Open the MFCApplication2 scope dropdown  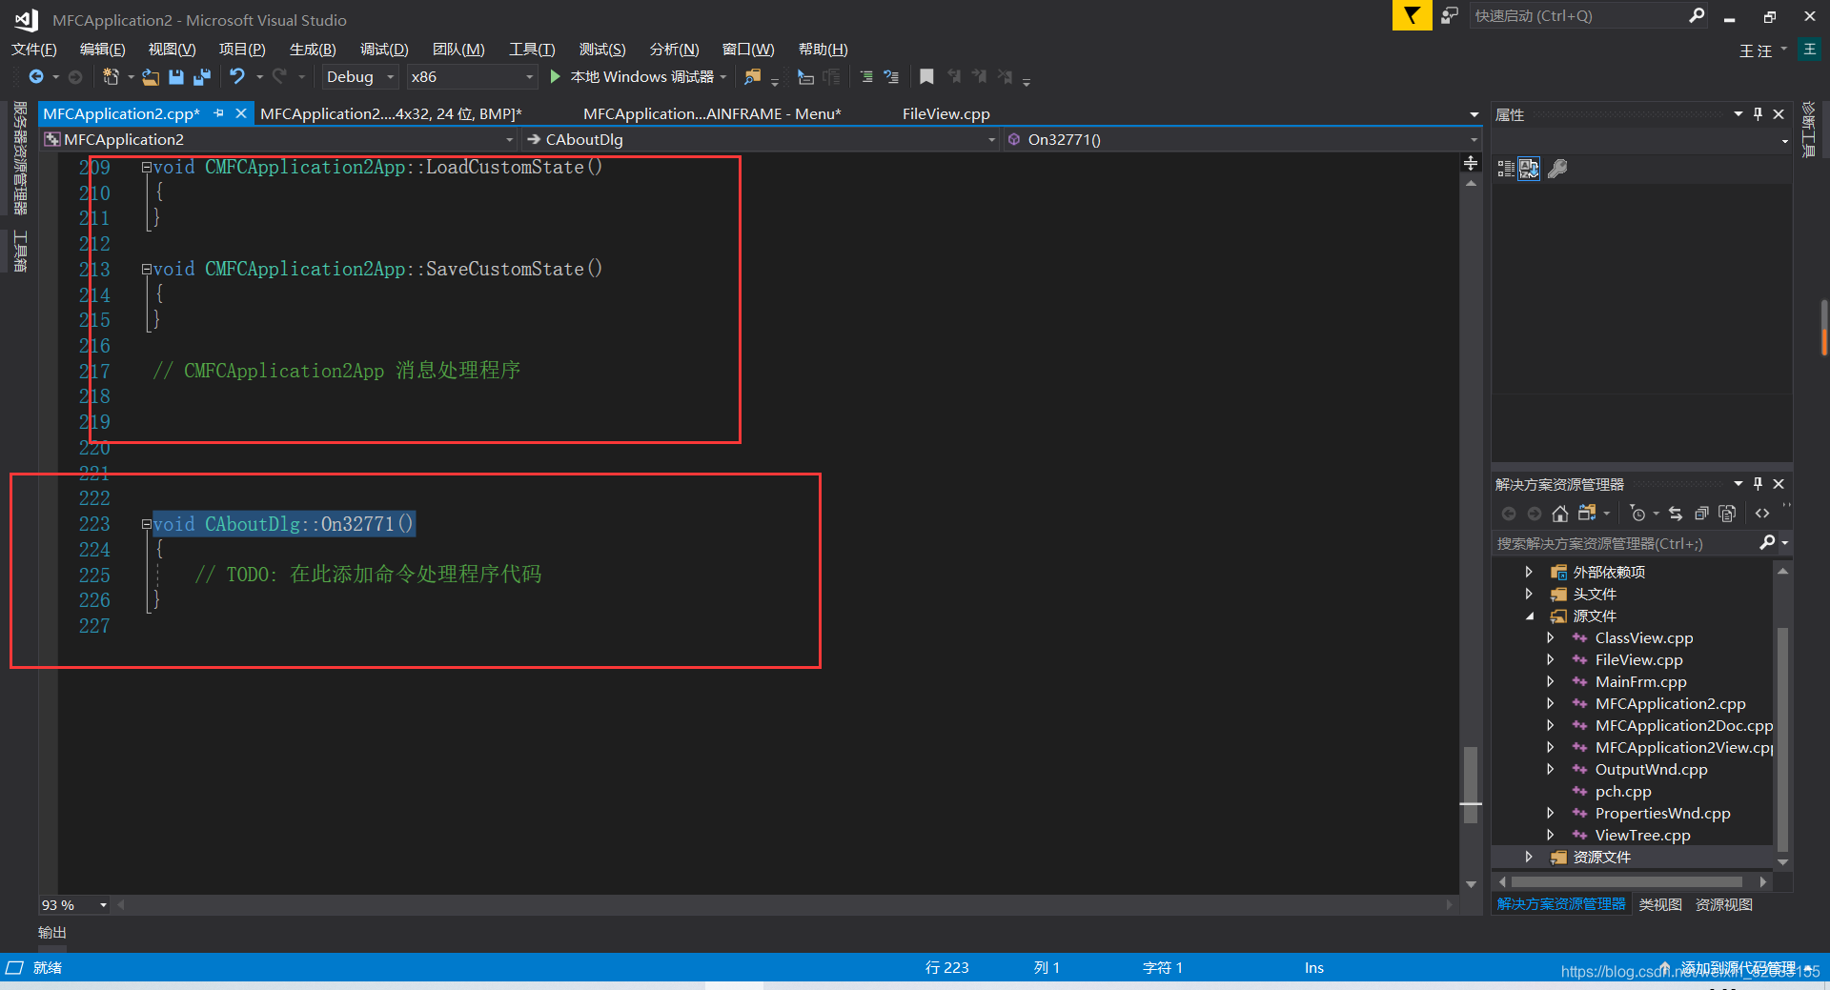coord(279,139)
